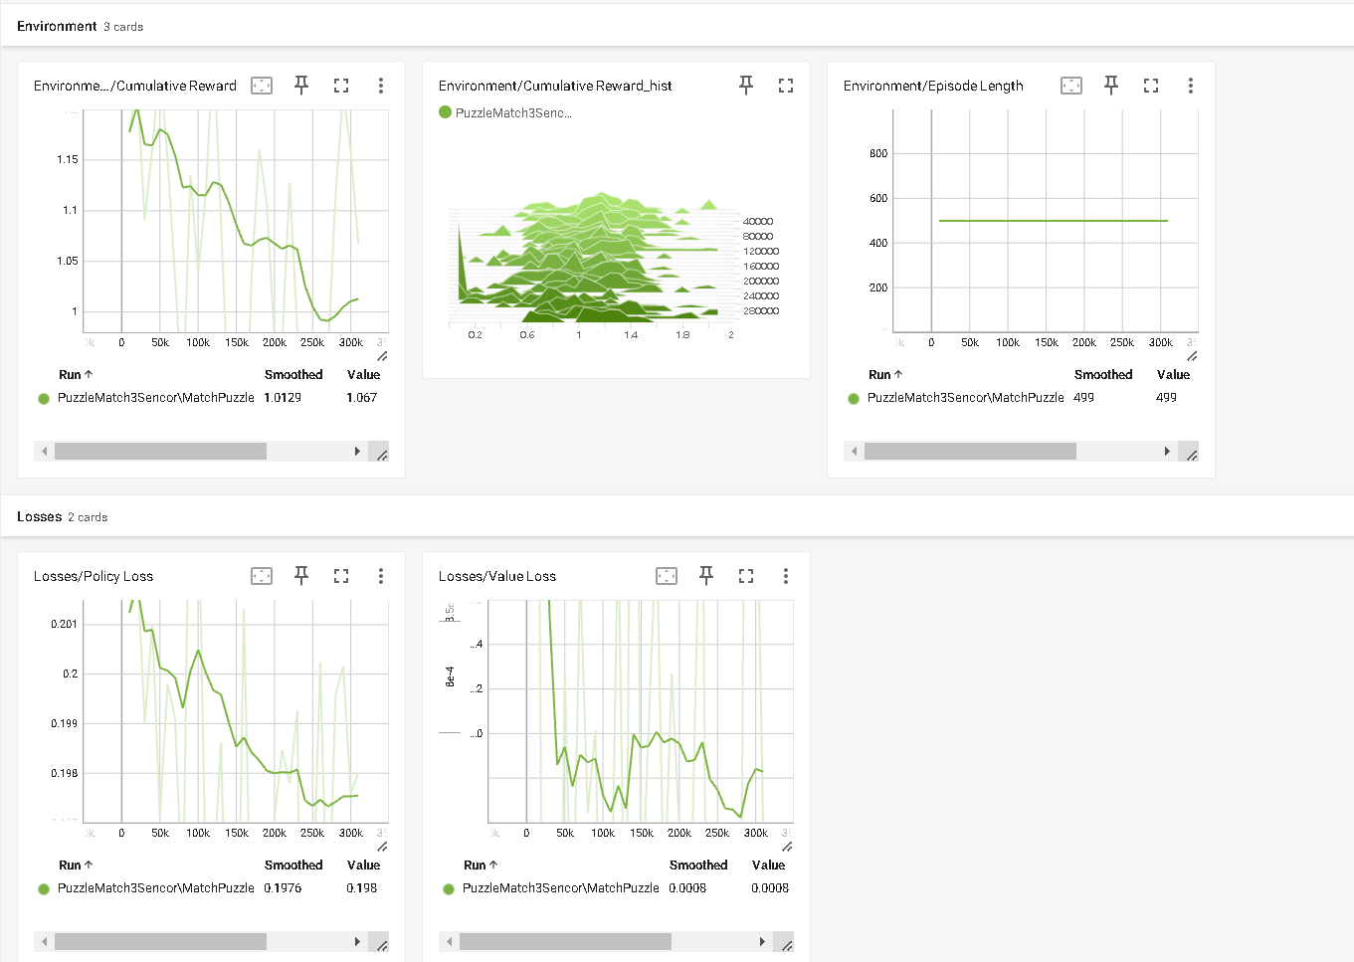1354x962 pixels.
Task: Expand Cumulative Reward_hist card to fullscreen
Action: [x=786, y=86]
